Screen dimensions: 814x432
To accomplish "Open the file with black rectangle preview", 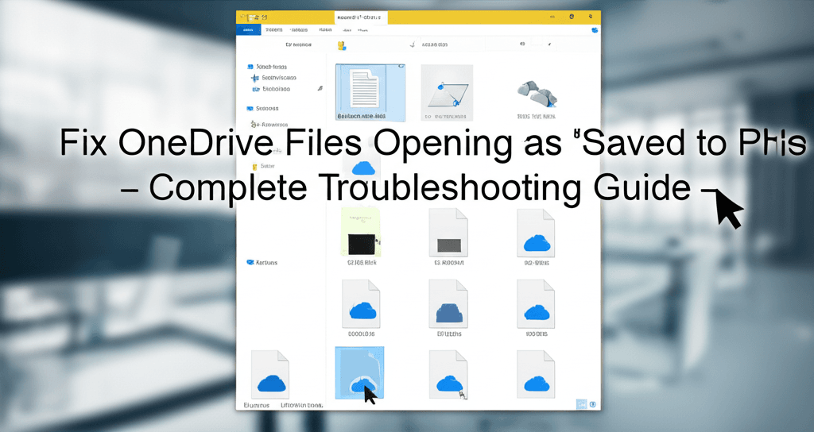I will [x=362, y=232].
